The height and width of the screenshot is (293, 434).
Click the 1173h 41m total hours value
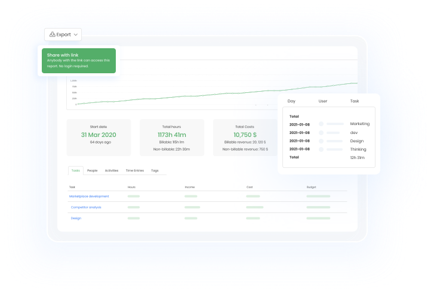coord(172,135)
